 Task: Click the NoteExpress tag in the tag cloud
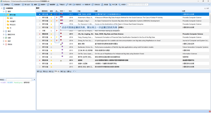18,83
